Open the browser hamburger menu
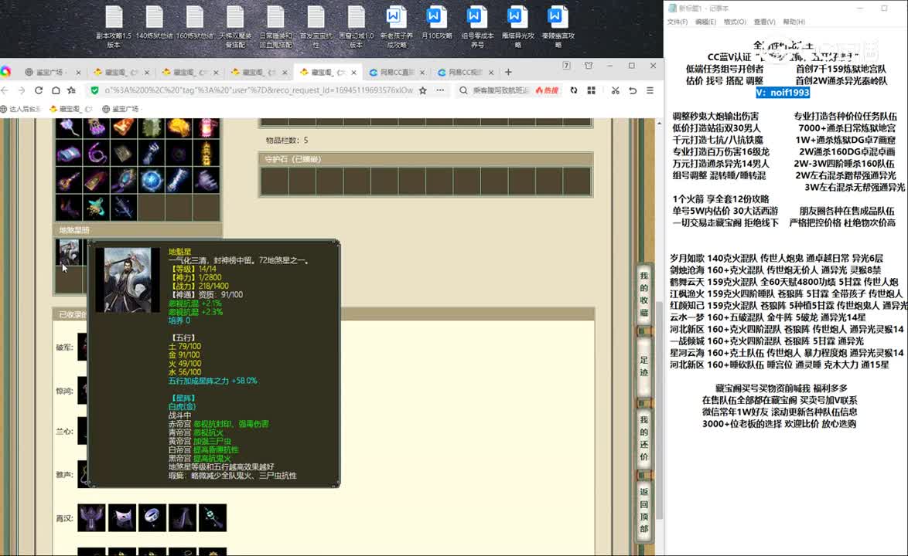This screenshot has width=908, height=556. coord(650,90)
